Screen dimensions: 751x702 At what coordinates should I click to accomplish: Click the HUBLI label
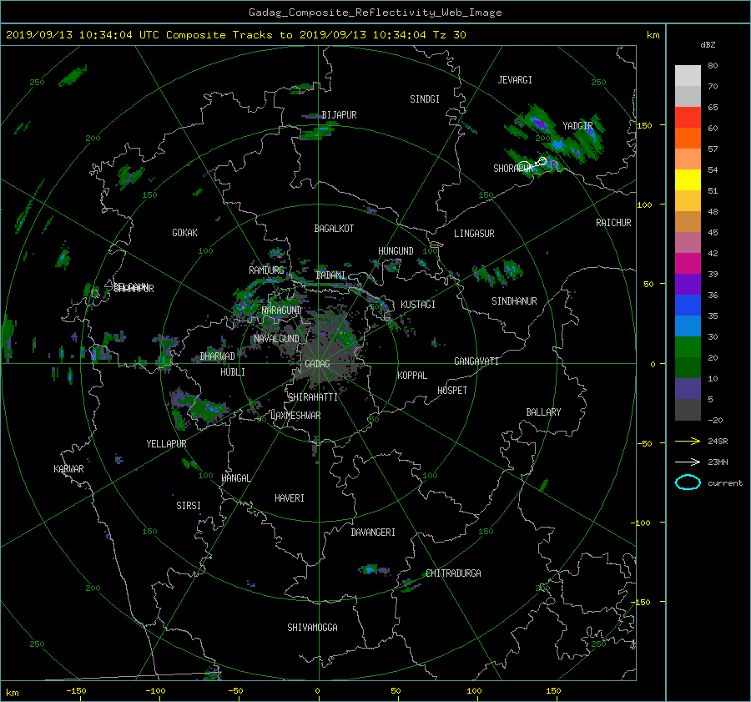click(233, 371)
